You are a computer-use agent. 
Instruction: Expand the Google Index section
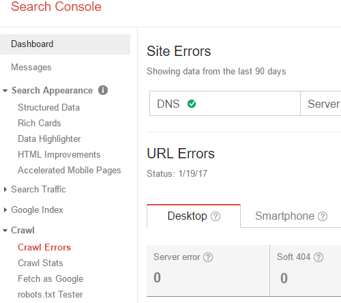click(5, 210)
